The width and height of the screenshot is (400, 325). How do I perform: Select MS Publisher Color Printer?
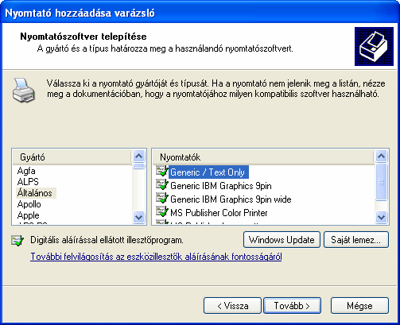tap(219, 213)
